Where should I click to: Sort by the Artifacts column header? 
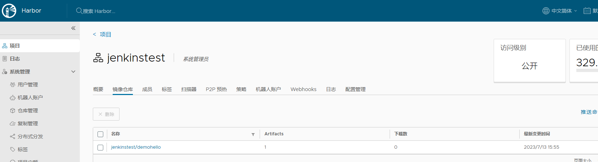click(274, 134)
